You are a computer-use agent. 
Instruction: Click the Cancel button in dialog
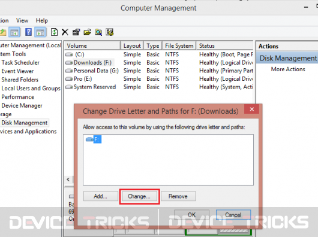(233, 214)
